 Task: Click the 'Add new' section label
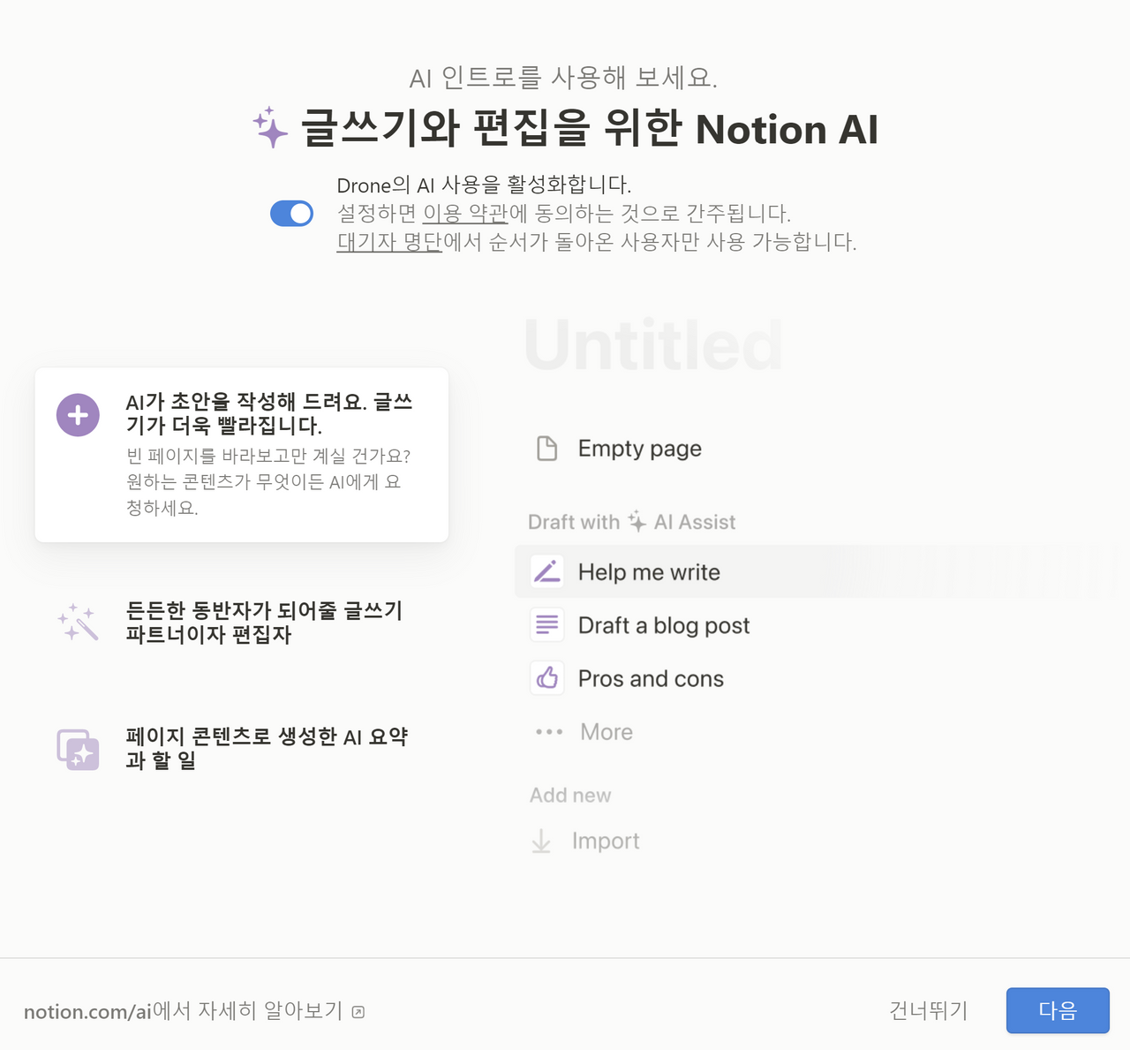coord(570,795)
